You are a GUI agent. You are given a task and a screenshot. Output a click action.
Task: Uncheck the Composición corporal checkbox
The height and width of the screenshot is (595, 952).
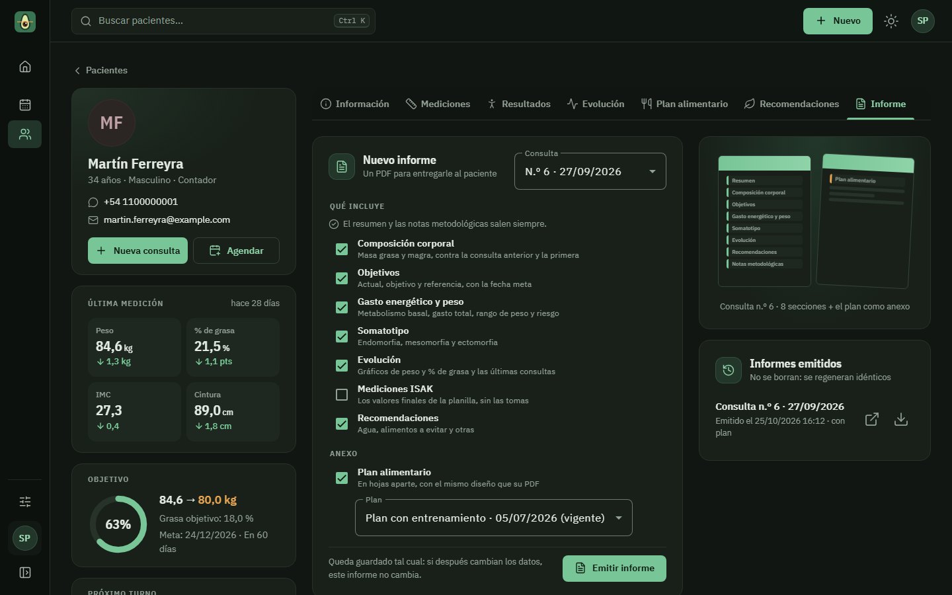point(342,249)
